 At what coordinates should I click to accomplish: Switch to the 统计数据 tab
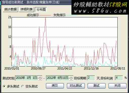[10, 9]
